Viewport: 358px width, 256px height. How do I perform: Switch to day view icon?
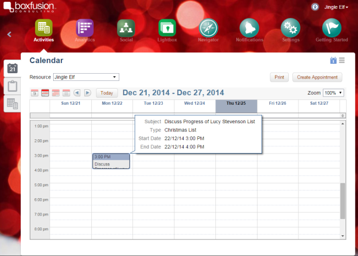[35, 93]
